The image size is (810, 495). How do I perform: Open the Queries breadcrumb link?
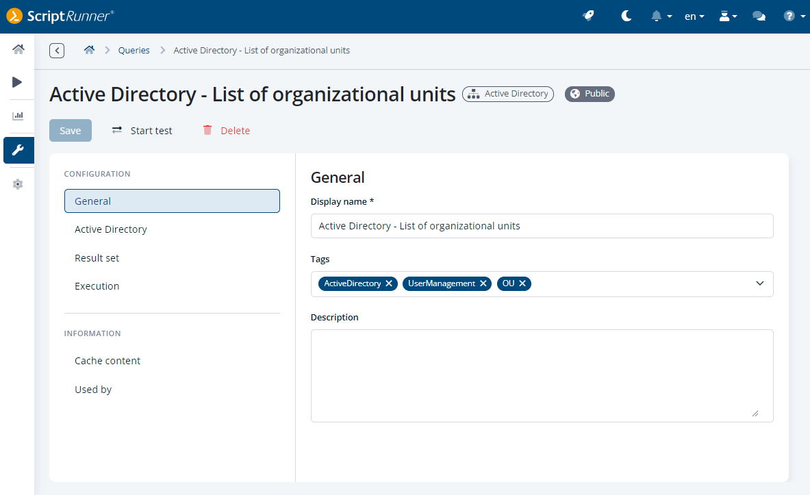134,50
